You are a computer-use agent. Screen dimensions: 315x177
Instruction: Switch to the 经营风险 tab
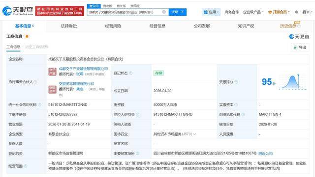click(113, 26)
